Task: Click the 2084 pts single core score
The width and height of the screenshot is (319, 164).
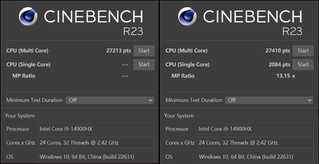Action: tap(279, 64)
